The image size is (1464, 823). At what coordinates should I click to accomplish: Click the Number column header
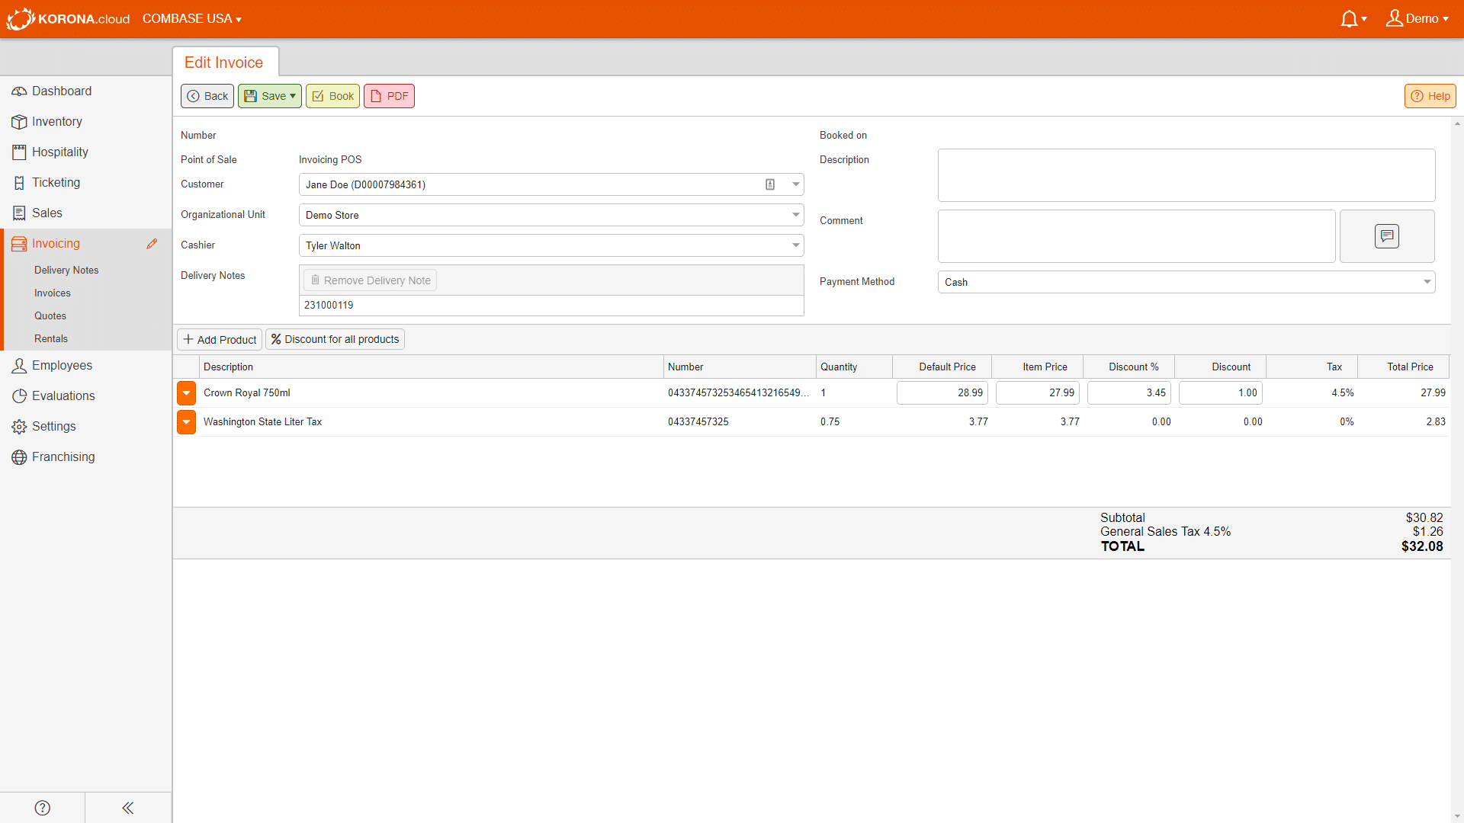740,367
